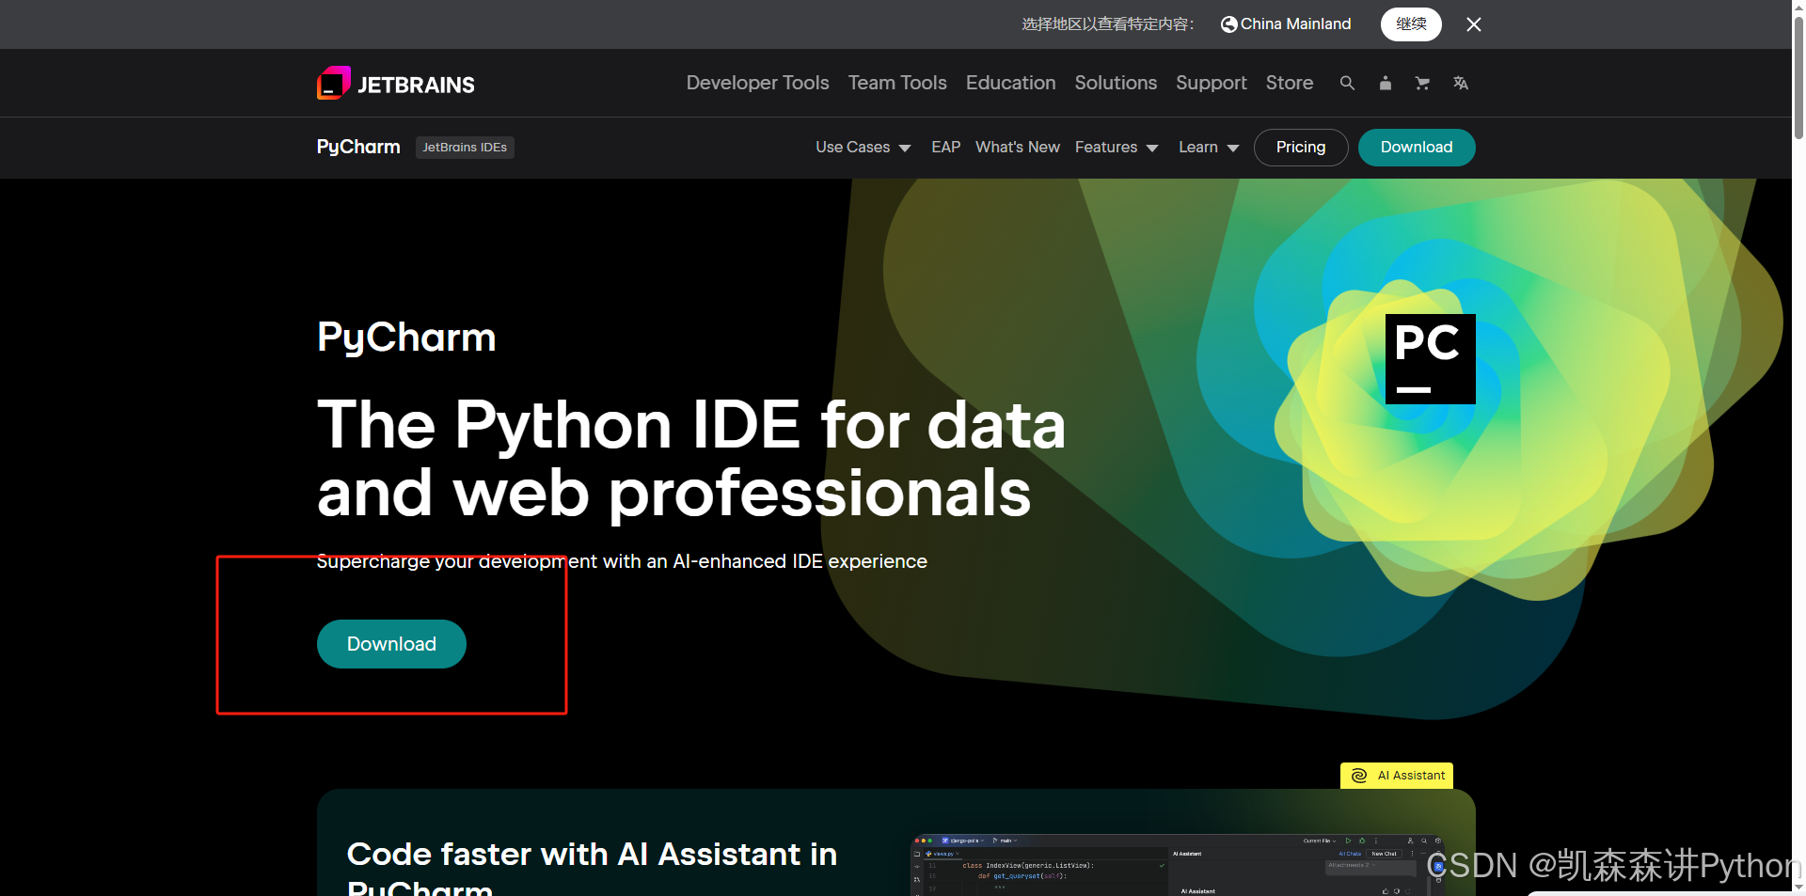Open the What's New link

1017,148
